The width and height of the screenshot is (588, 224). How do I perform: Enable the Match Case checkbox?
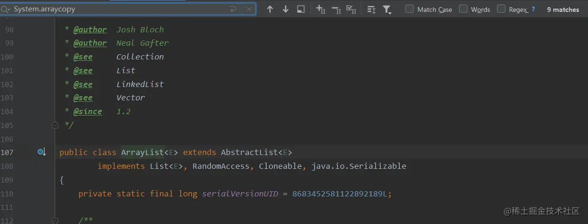pyautogui.click(x=410, y=9)
